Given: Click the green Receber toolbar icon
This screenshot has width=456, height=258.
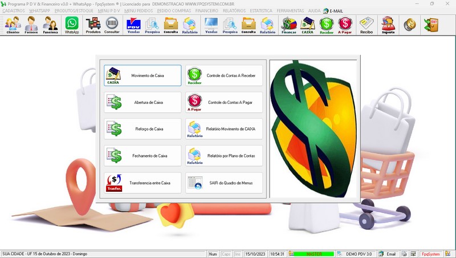Looking at the screenshot, I should 326,25.
